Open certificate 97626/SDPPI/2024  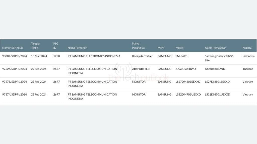14,69
